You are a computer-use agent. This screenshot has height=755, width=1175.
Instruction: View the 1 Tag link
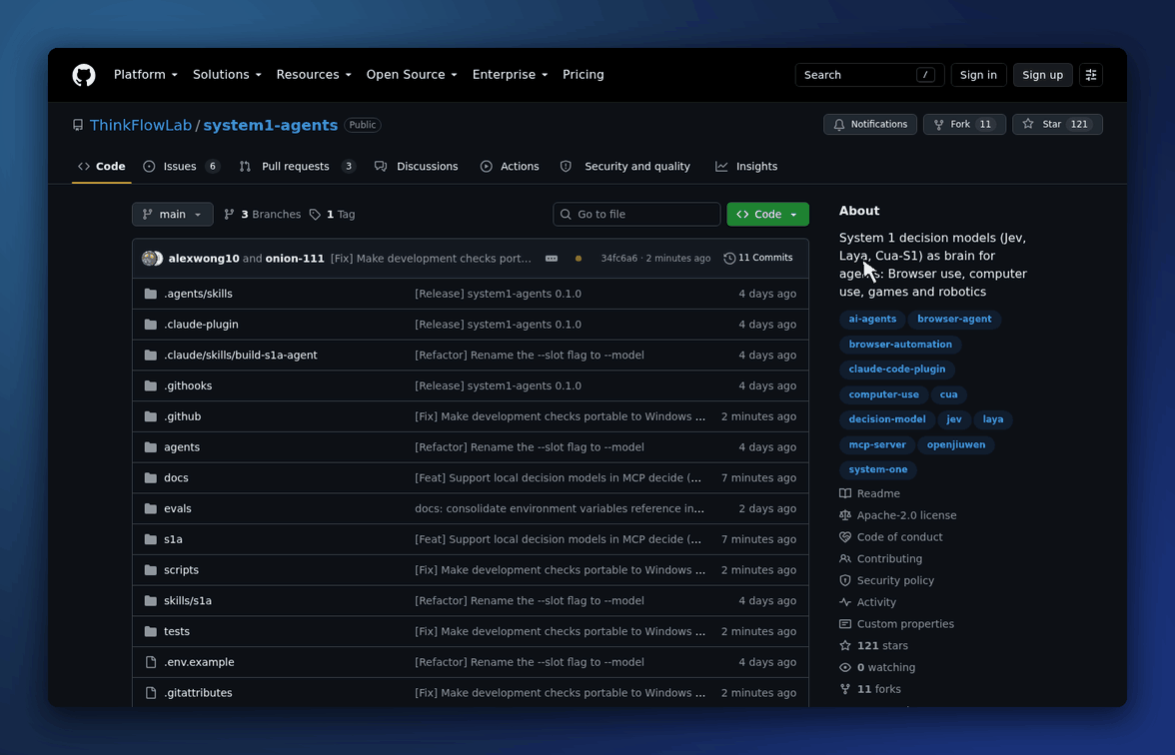pos(332,214)
